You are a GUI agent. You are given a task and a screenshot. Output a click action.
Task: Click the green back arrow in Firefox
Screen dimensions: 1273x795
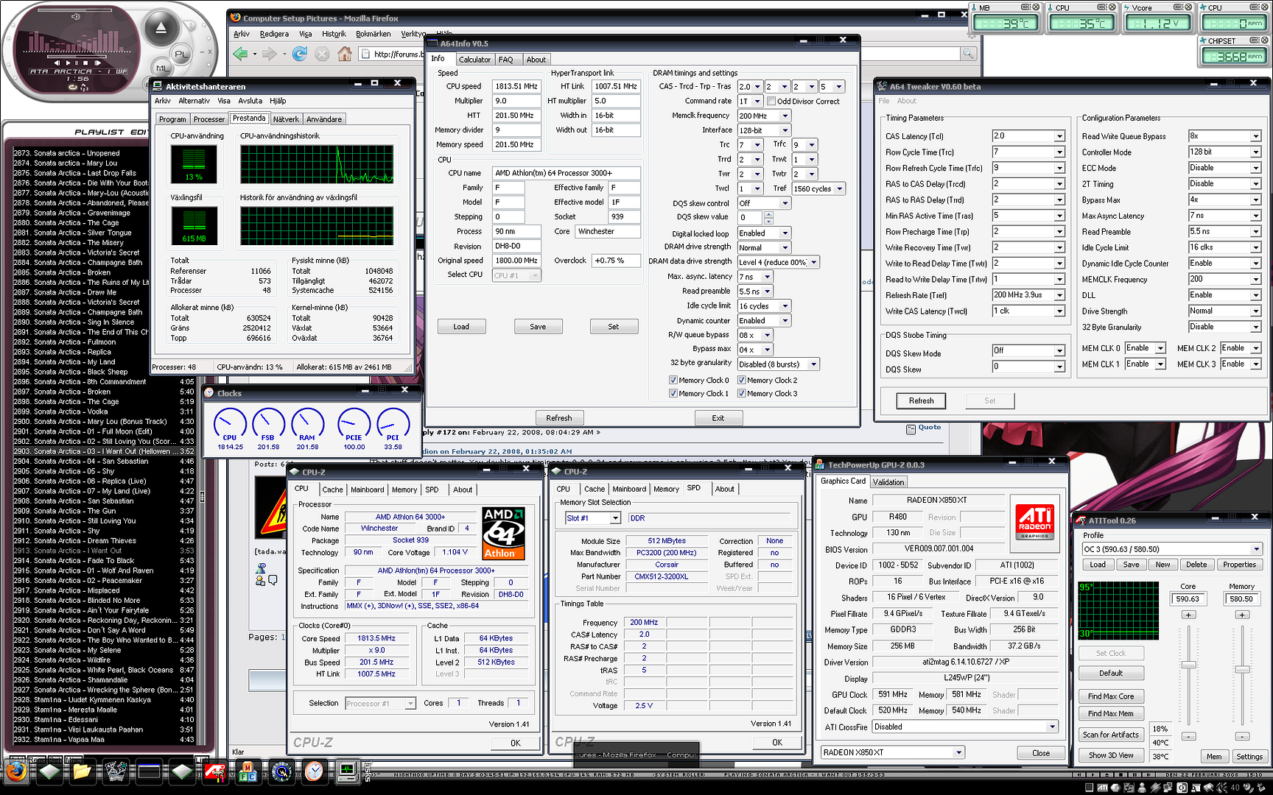(240, 54)
